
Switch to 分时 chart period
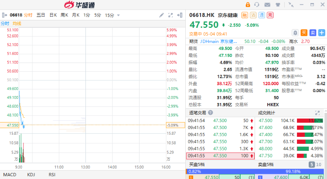pos(28,15)
